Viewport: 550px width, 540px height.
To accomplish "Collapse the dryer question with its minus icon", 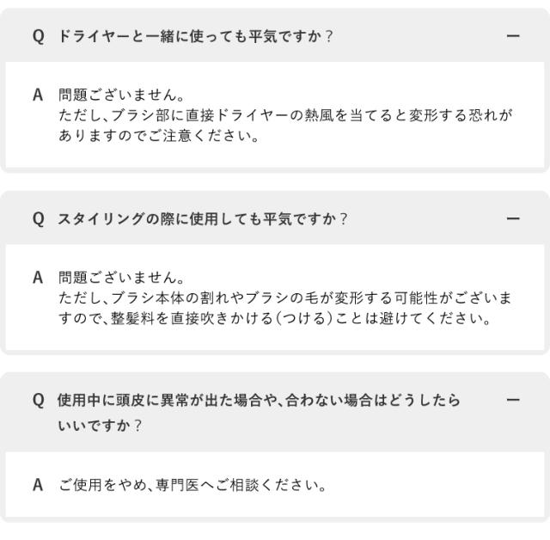I will (513, 36).
